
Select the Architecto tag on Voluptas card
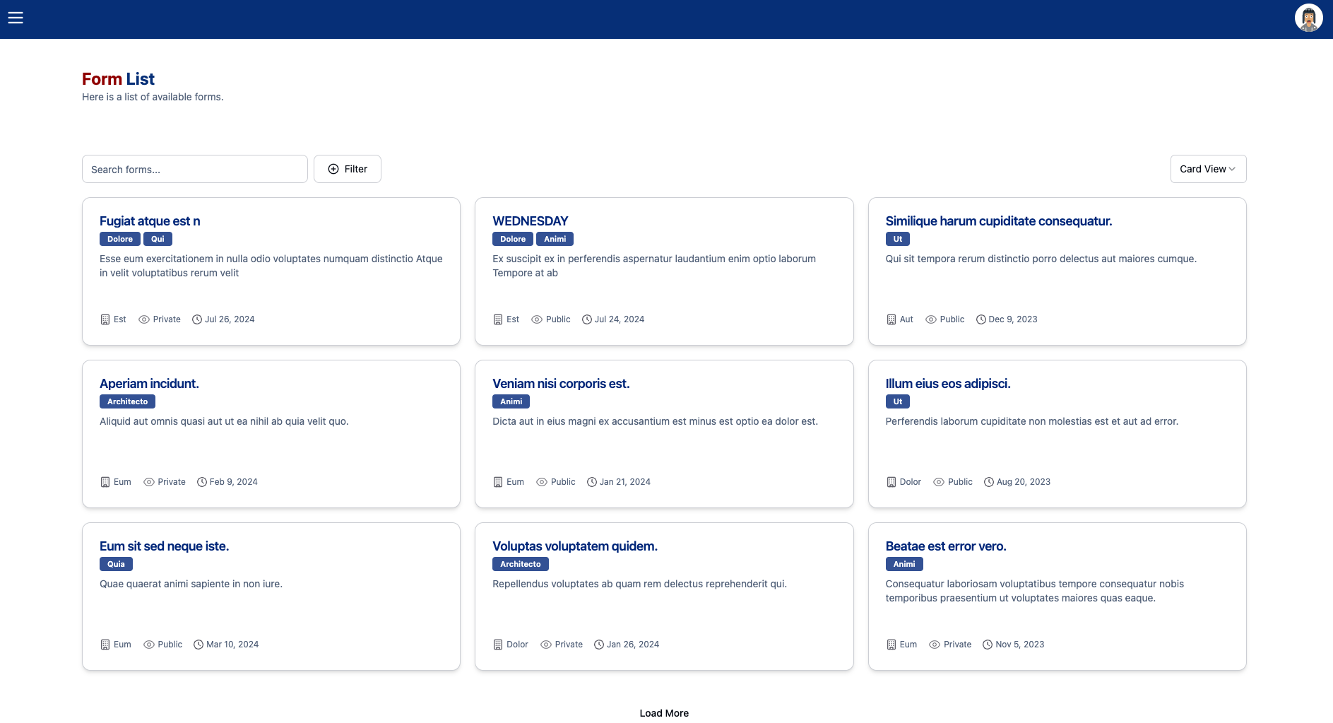pyautogui.click(x=520, y=564)
